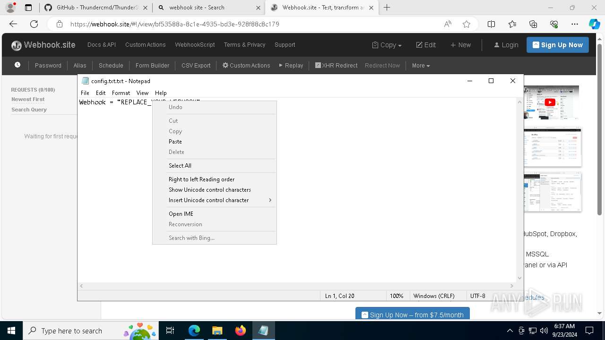Screen dimensions: 605x340
Task: Click the Edit button on Webhook.site
Action: pyautogui.click(x=426, y=45)
